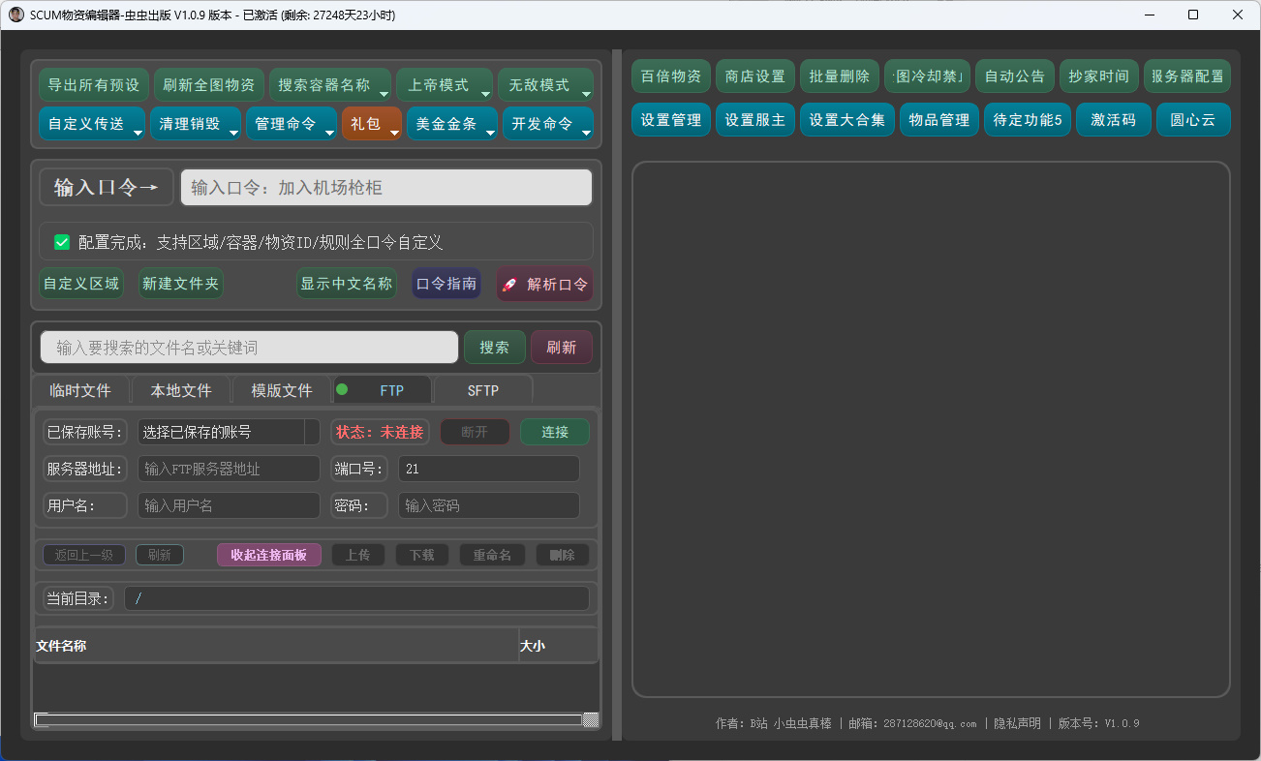Click the 刷新 button beside 搜索
The image size is (1261, 761).
562,348
